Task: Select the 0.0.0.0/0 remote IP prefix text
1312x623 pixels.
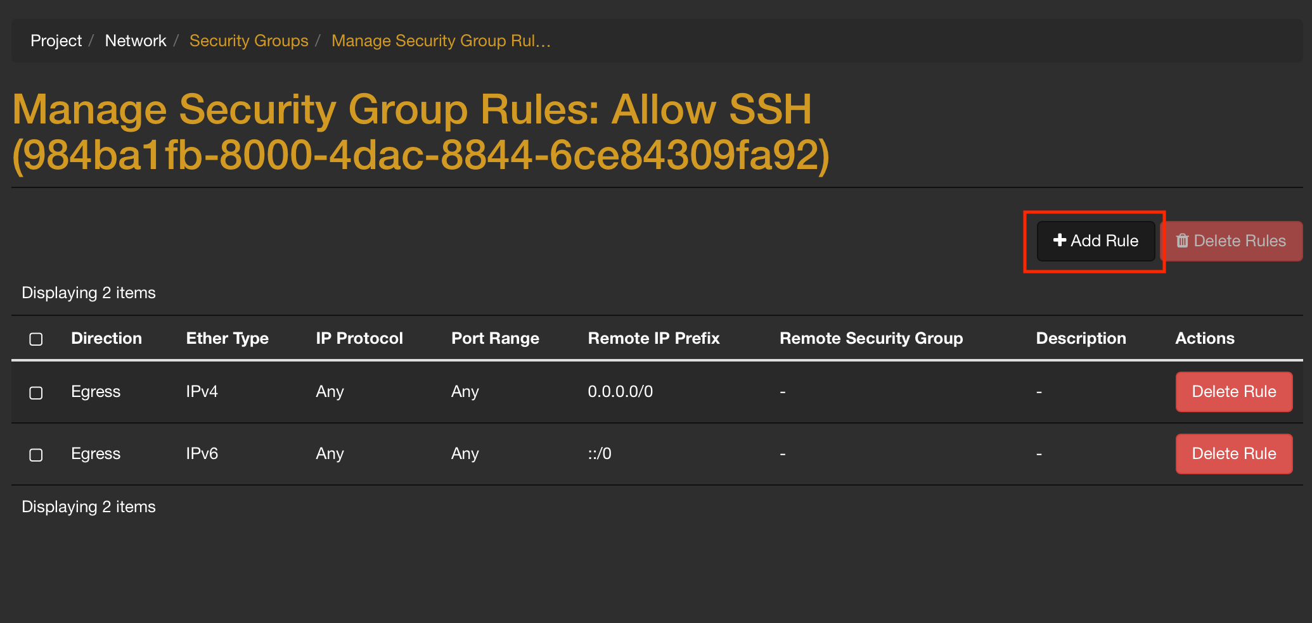Action: [x=620, y=391]
